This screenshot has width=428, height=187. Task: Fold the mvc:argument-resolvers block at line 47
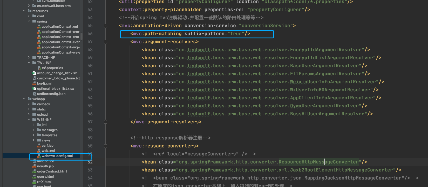[x=105, y=42]
